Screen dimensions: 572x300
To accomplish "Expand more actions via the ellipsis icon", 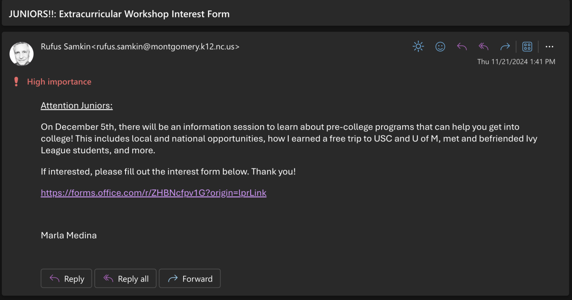I will tap(550, 46).
